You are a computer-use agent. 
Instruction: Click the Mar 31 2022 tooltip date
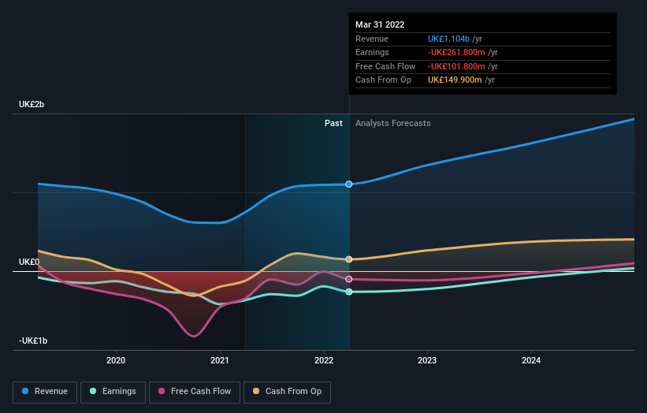pos(380,24)
